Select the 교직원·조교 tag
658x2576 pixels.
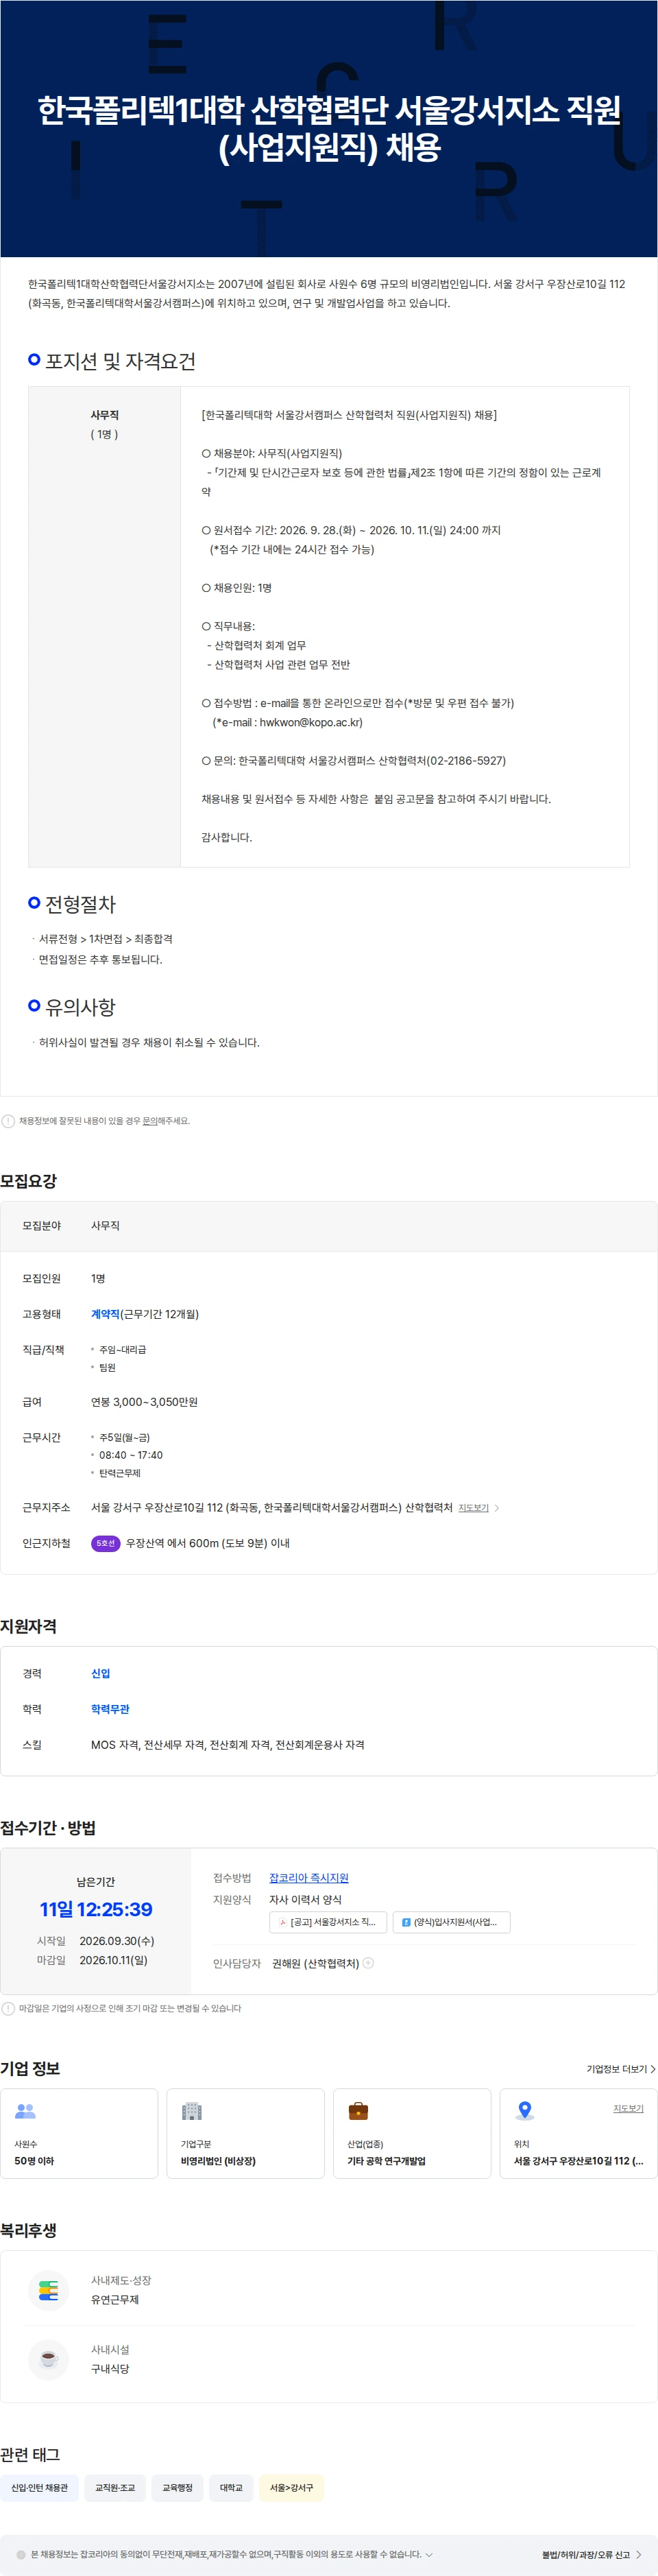pyautogui.click(x=115, y=2487)
